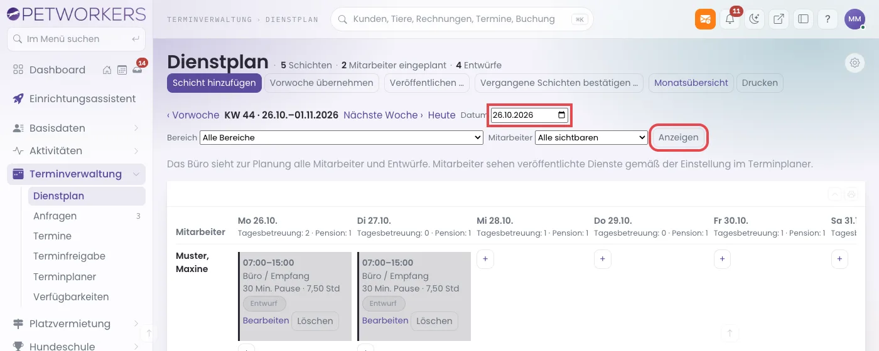The image size is (879, 351).
Task: Open the Dashboard menu item
Action: point(57,70)
